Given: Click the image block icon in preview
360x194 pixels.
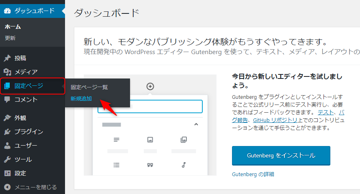Looking at the screenshot, I should [150, 140].
